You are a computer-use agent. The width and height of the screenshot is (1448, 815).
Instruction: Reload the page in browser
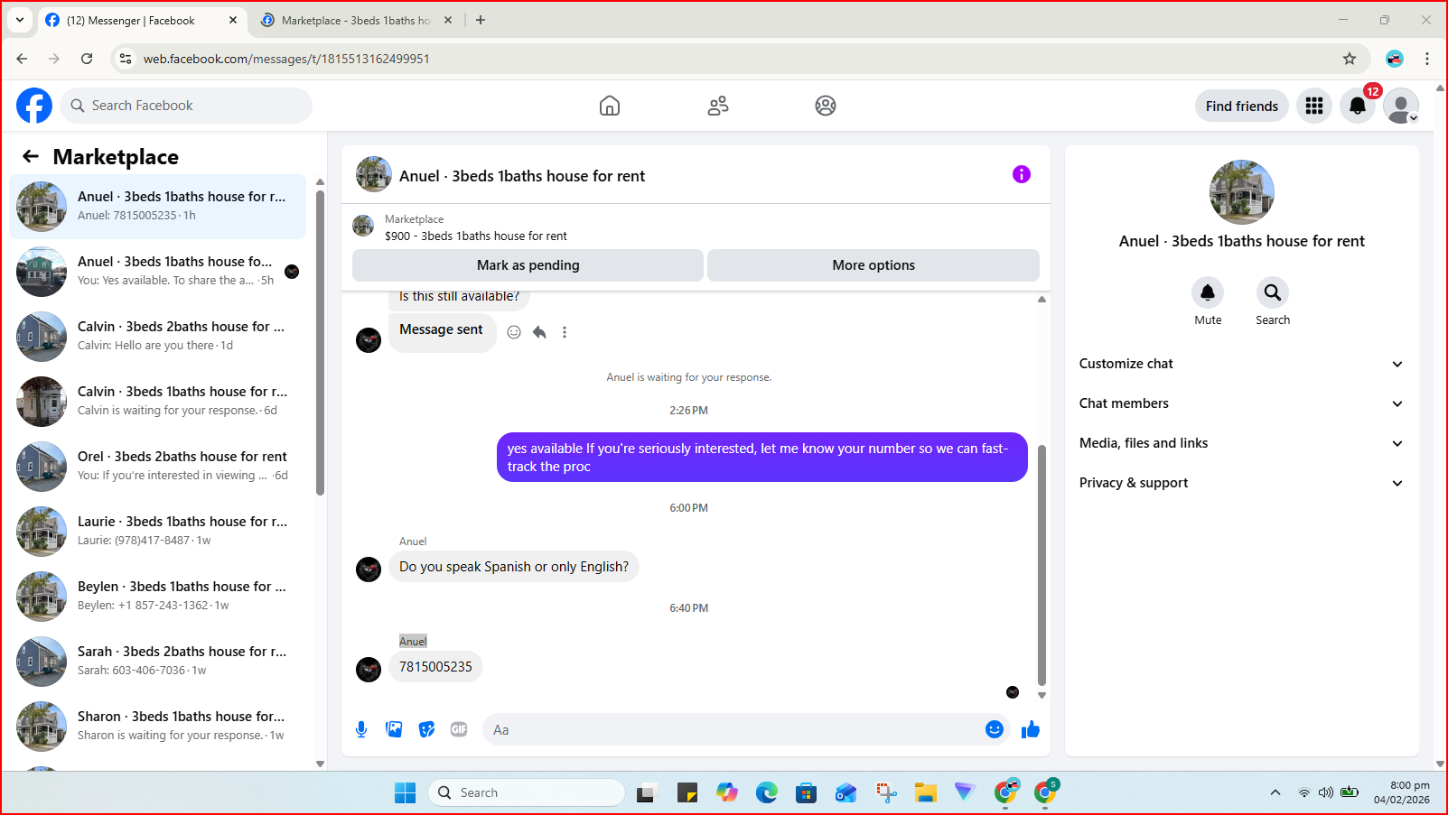coord(87,59)
